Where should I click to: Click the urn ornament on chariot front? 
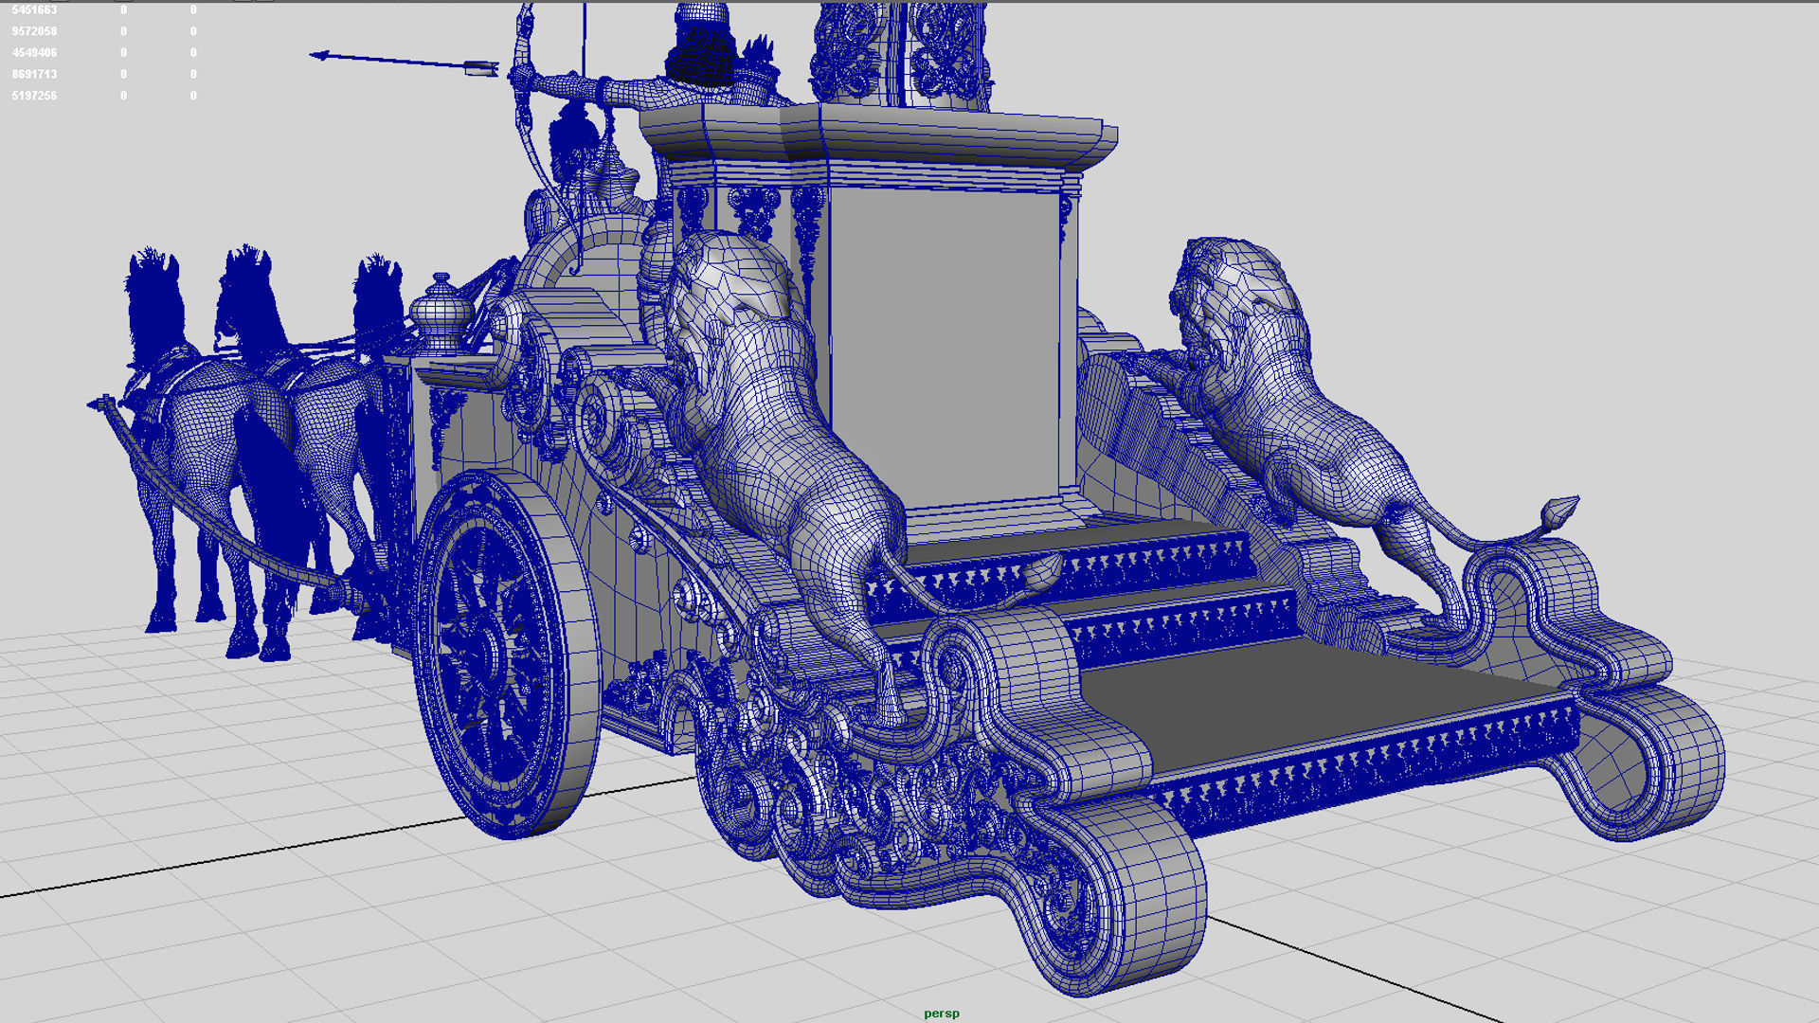pos(441,313)
